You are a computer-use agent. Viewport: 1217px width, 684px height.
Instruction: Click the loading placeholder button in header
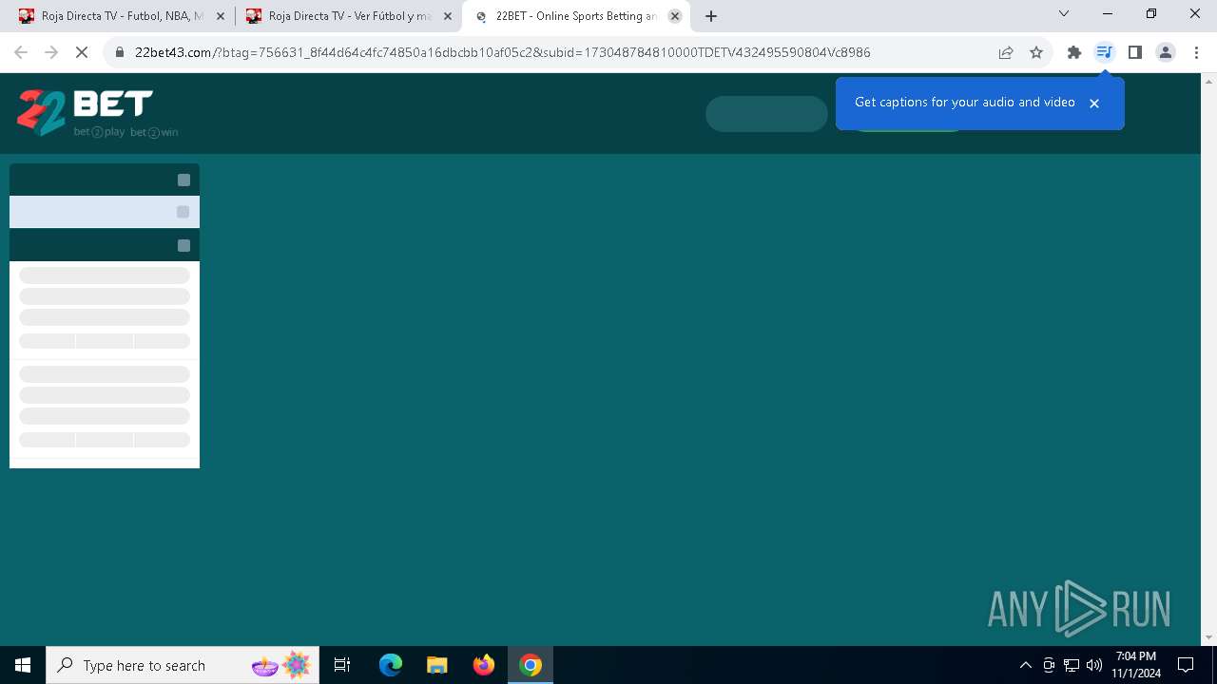(766, 114)
